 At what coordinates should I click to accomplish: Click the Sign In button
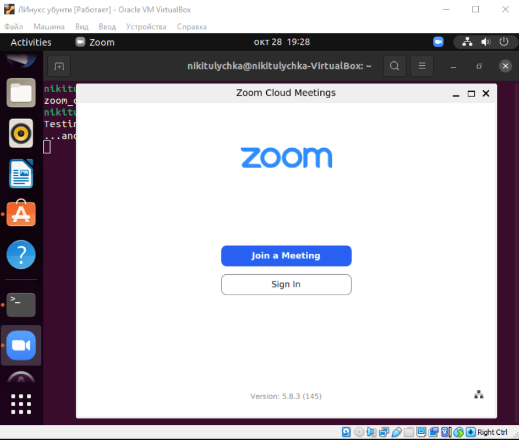click(x=286, y=285)
